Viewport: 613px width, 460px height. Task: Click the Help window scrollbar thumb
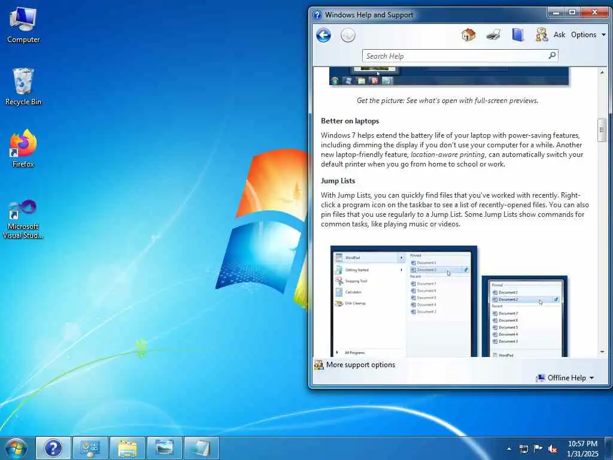(602, 130)
